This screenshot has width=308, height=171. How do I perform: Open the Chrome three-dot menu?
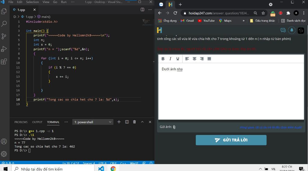[x=304, y=13]
